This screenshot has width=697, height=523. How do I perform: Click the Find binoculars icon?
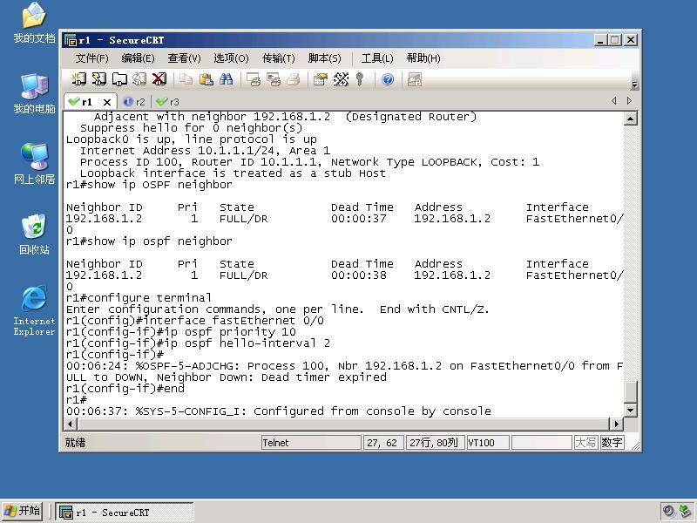[x=226, y=79]
